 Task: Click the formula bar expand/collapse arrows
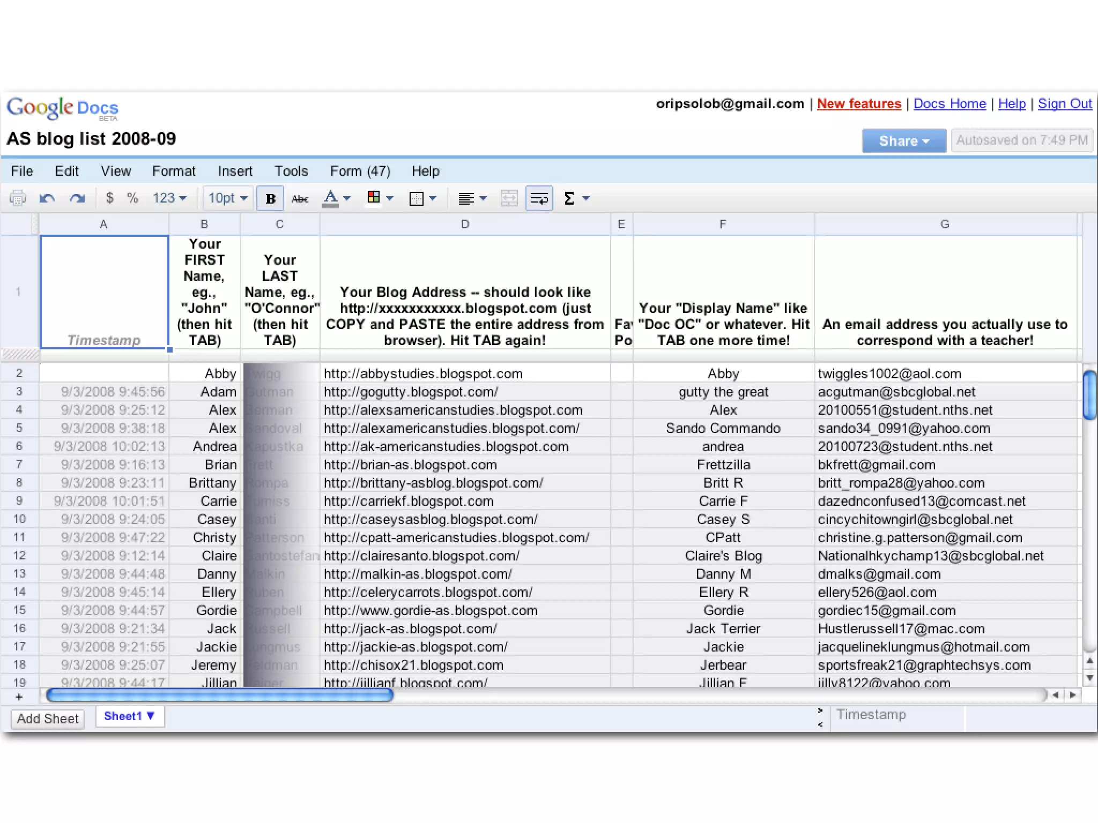click(x=820, y=717)
